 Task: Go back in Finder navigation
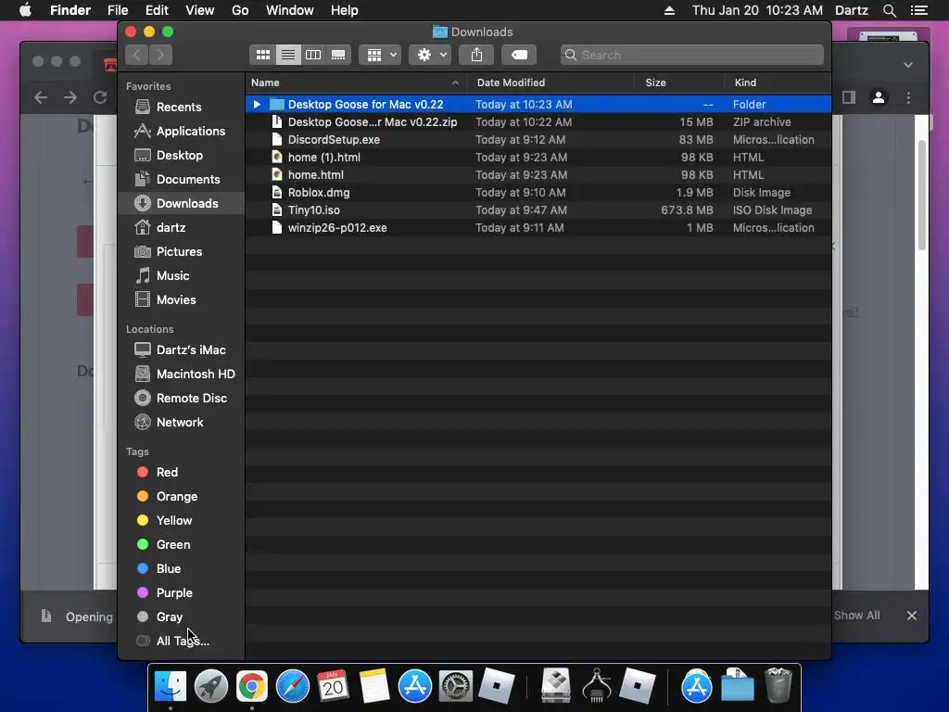point(137,55)
